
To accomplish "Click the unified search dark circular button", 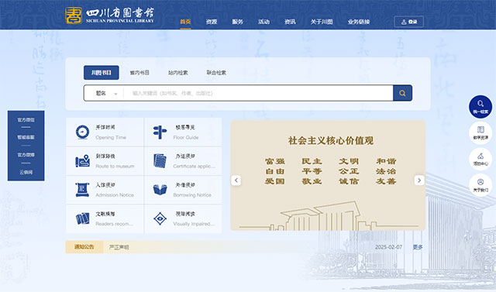I will (x=480, y=107).
